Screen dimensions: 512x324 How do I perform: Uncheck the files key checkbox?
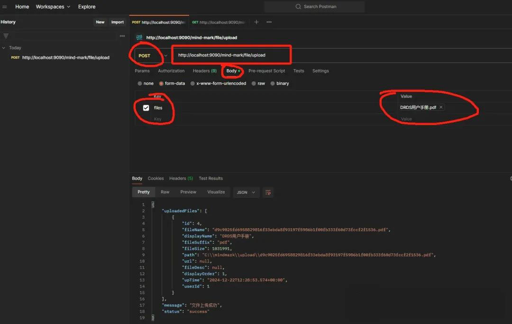tap(146, 108)
